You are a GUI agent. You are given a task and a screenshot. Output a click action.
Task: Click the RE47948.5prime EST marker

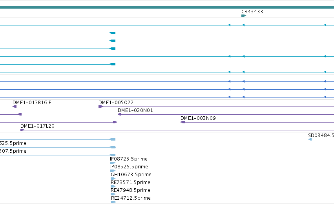click(x=113, y=194)
